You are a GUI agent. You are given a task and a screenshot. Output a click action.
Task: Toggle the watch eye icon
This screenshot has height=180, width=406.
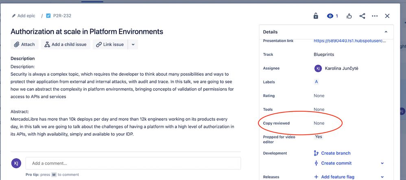click(330, 16)
